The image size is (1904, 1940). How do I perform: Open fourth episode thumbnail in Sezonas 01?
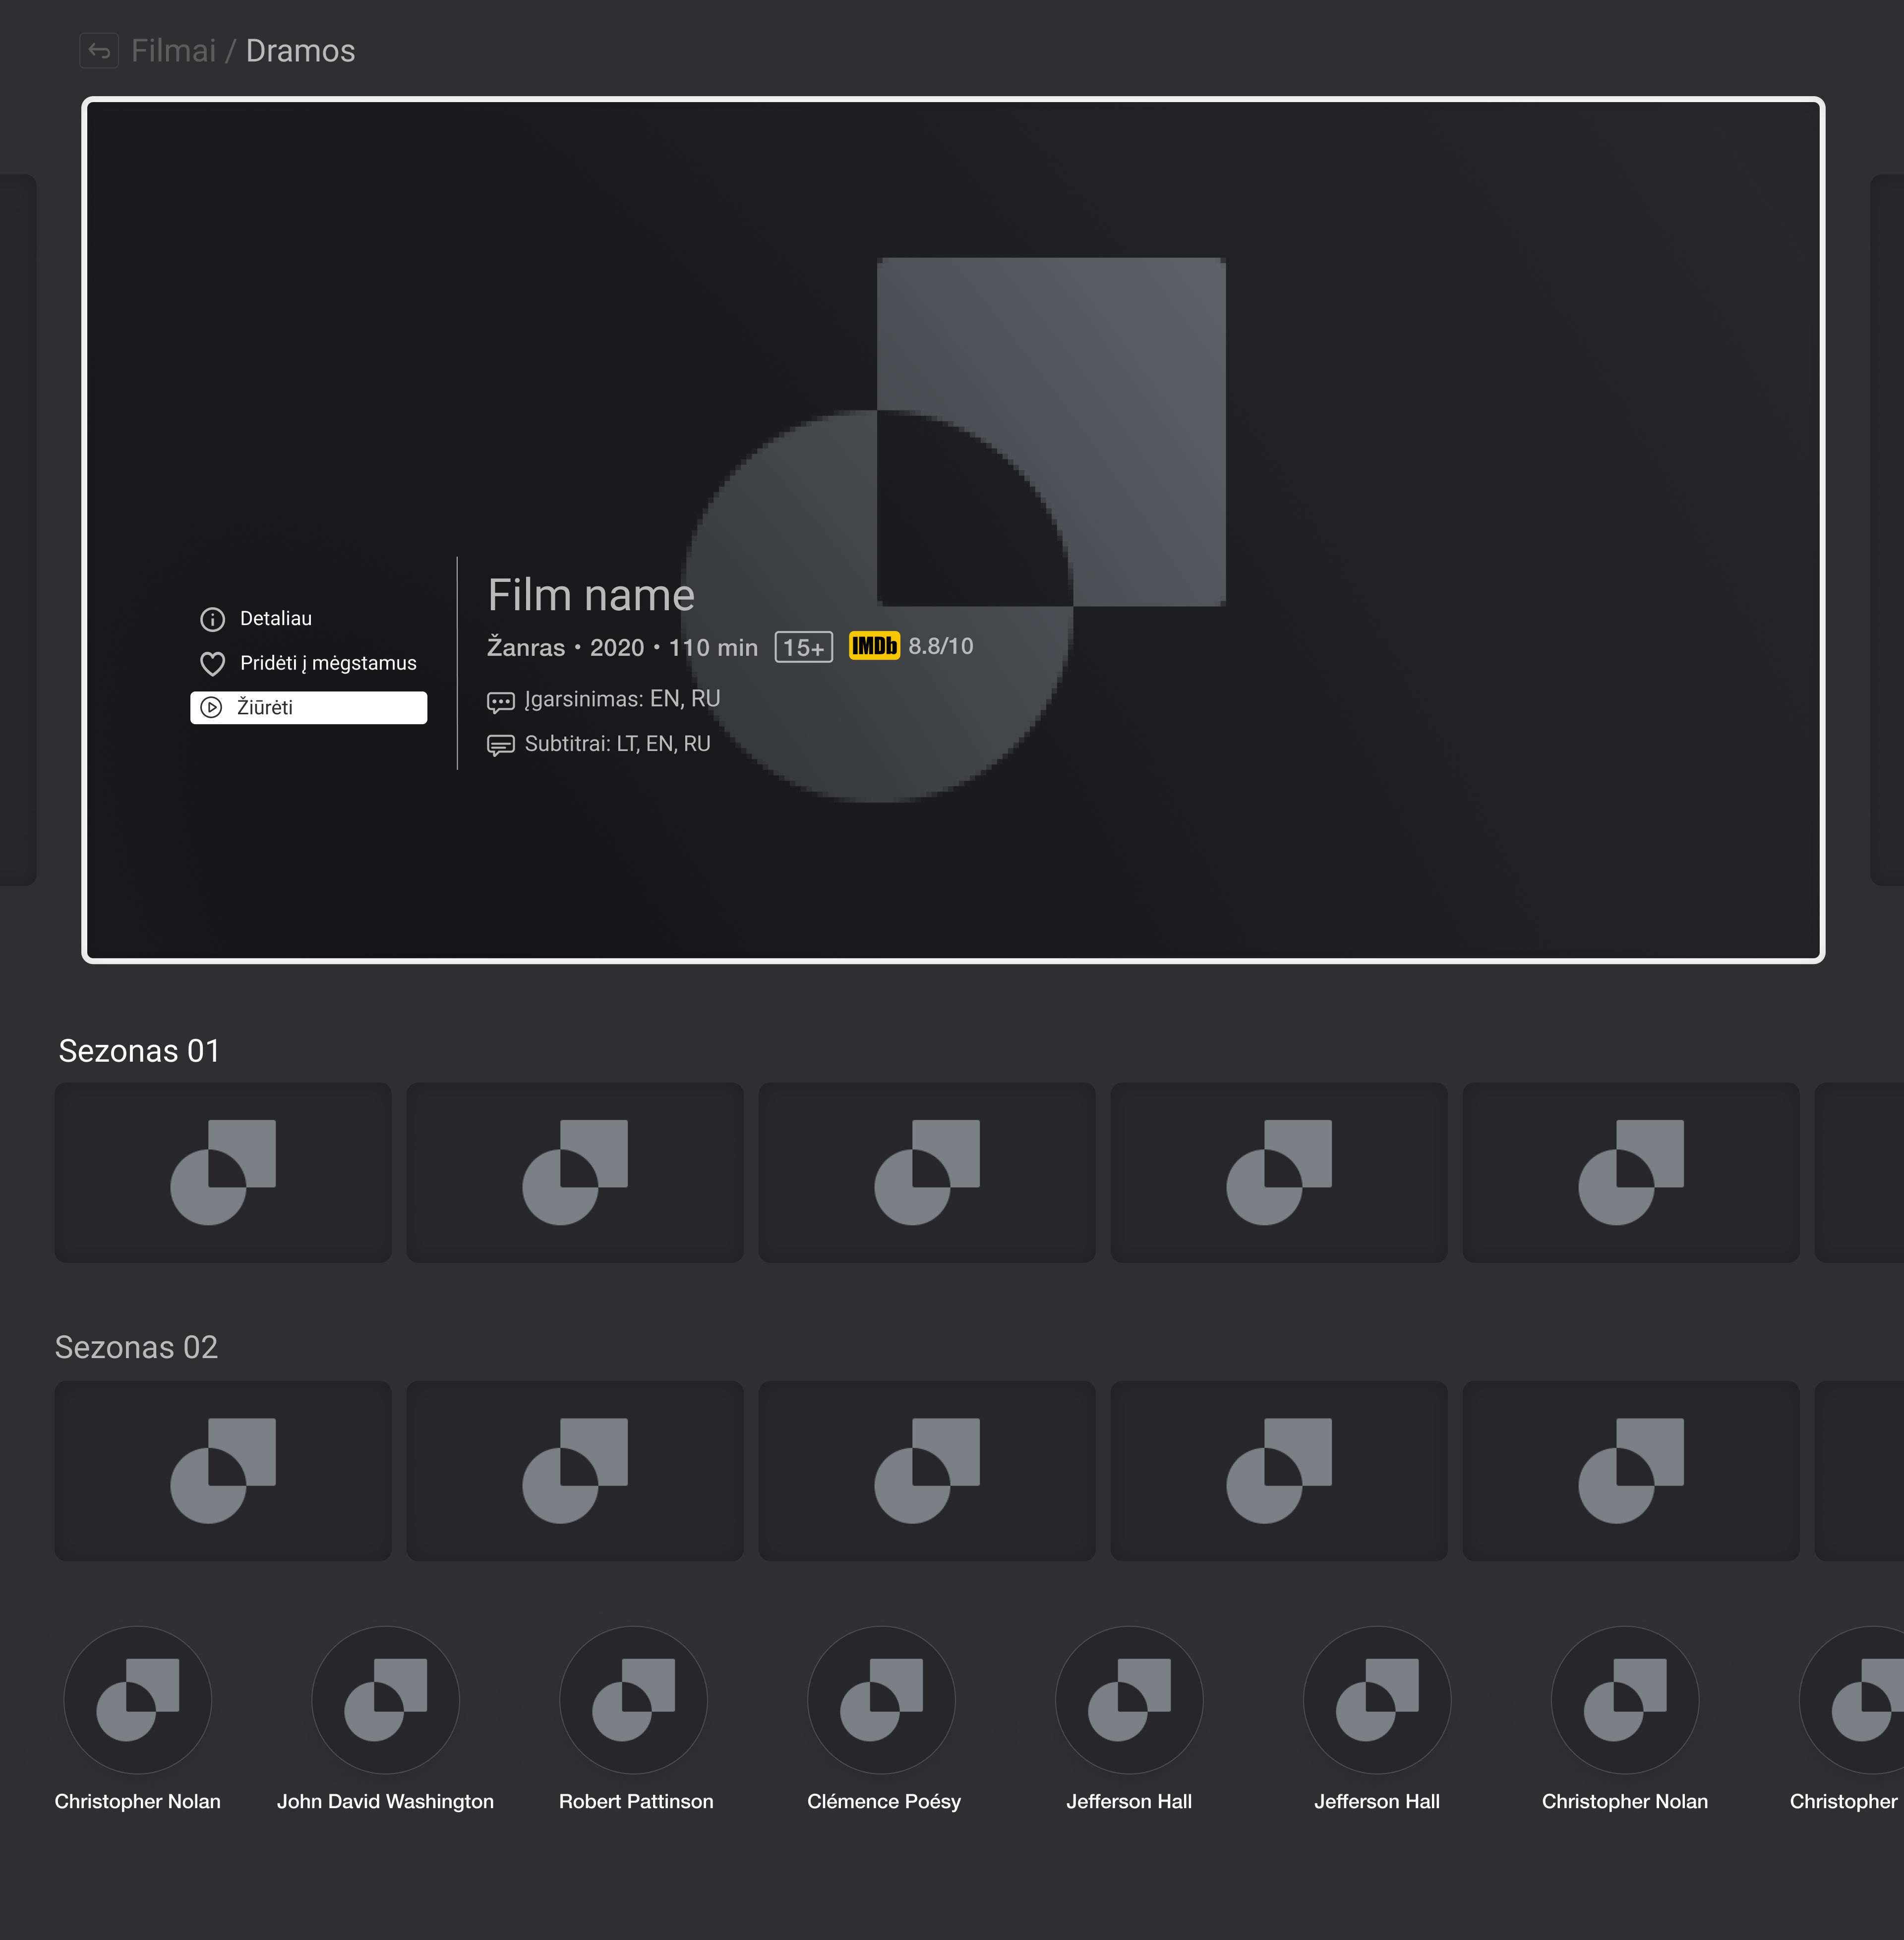pyautogui.click(x=1279, y=1172)
